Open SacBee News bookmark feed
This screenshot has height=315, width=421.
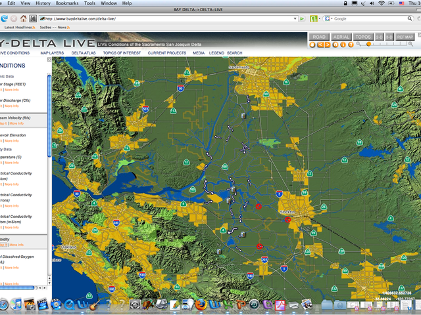coord(55,28)
